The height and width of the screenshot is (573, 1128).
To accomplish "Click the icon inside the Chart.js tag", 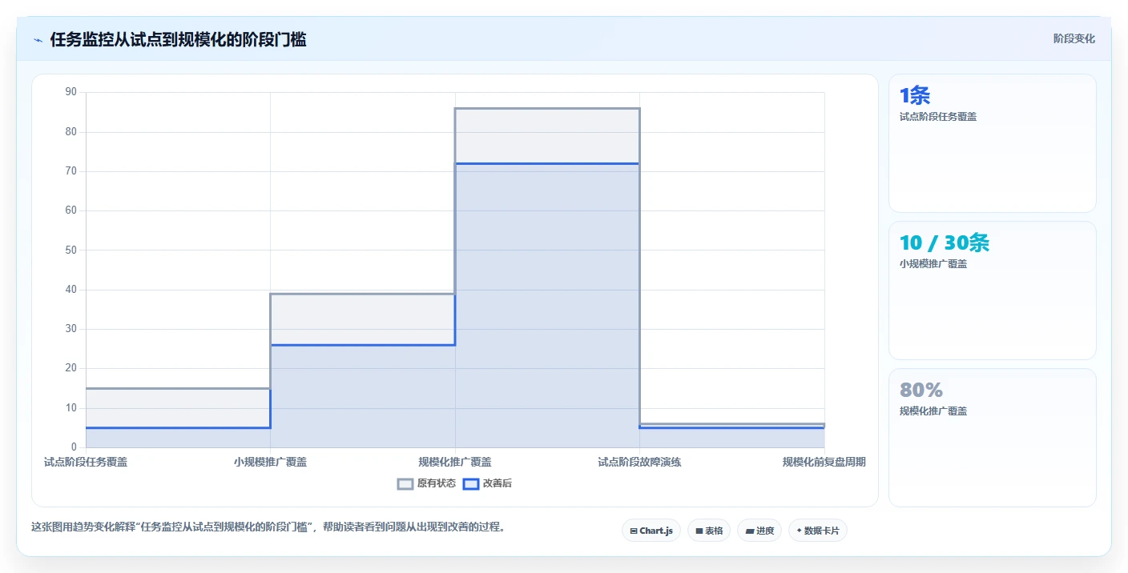I will click(x=634, y=531).
